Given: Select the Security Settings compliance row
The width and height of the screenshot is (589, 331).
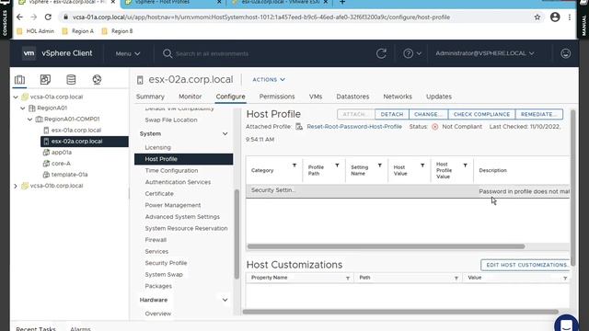Looking at the screenshot, I should pyautogui.click(x=408, y=191).
